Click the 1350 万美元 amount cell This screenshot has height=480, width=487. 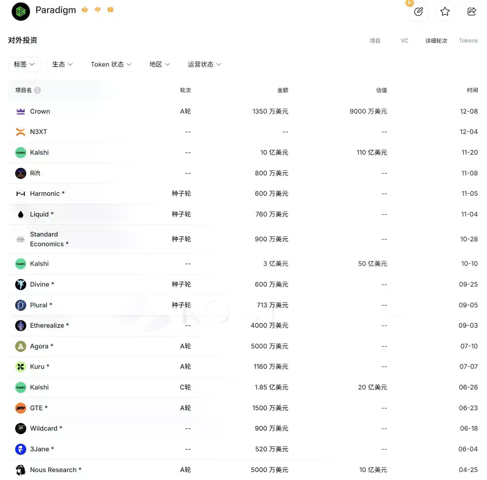click(x=270, y=111)
